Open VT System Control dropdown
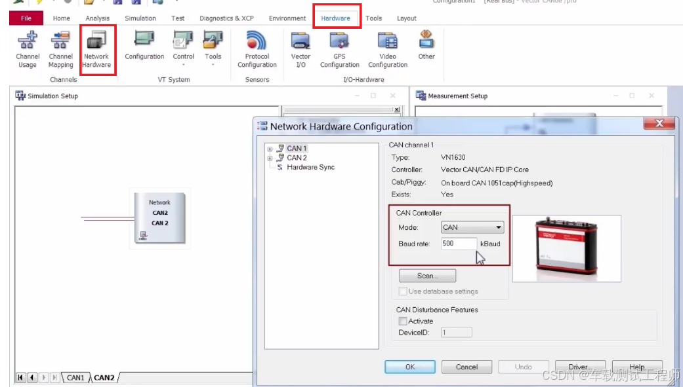 184,48
